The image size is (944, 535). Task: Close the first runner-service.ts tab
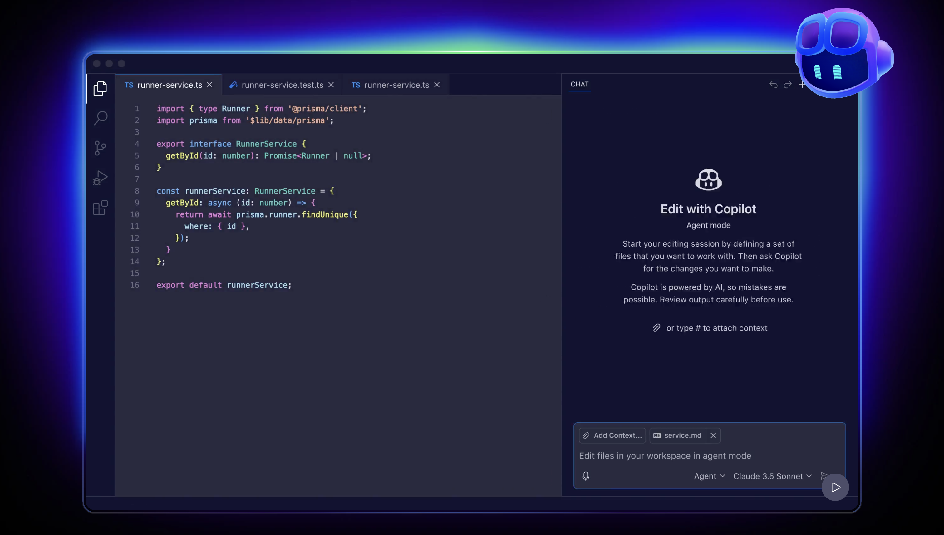tap(209, 85)
